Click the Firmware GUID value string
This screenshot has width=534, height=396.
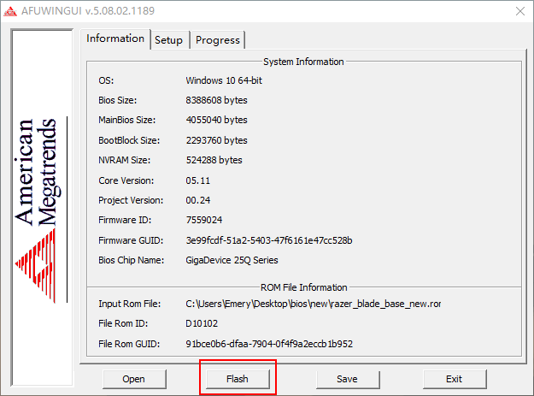pos(269,240)
